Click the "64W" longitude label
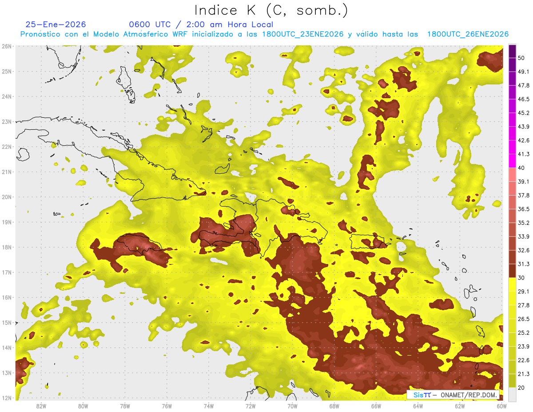 (418, 406)
